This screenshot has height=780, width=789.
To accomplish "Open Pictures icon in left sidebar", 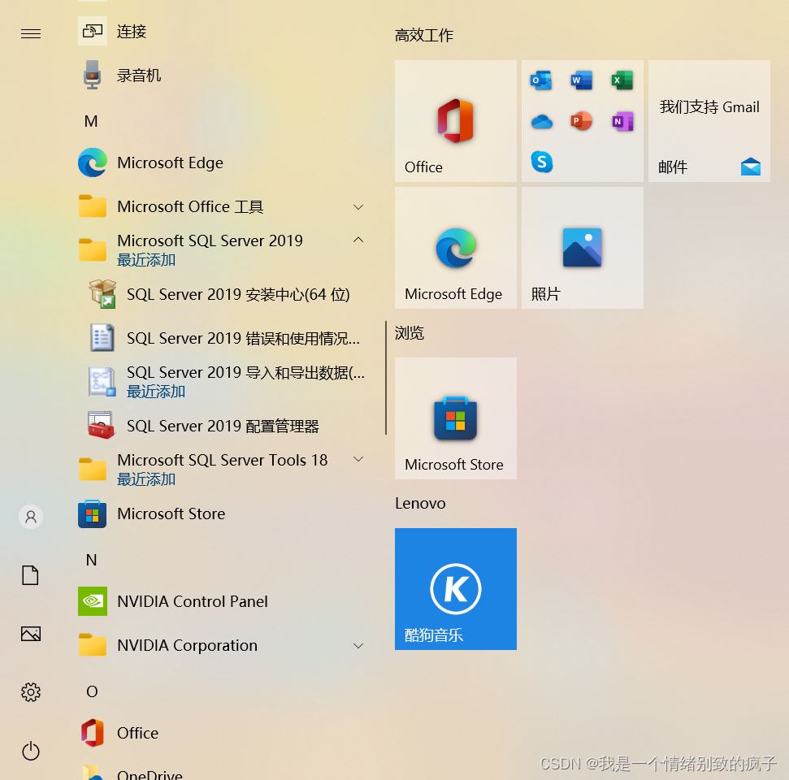I will pos(31,634).
